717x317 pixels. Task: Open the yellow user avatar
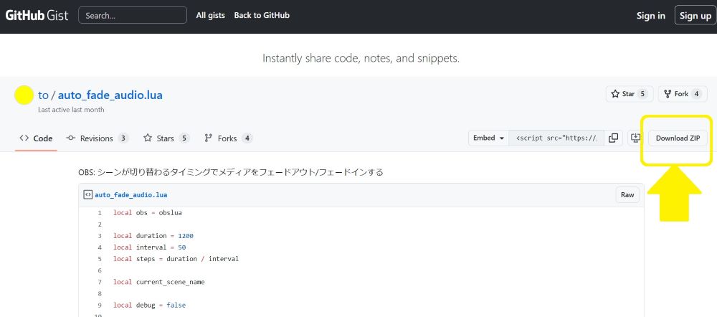[x=24, y=95]
